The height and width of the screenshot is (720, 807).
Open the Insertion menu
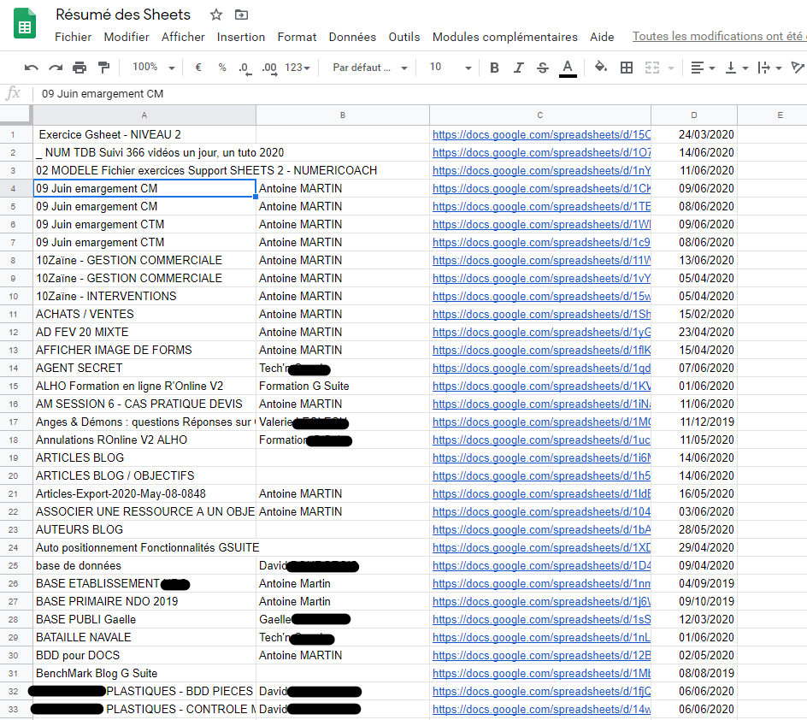click(241, 37)
